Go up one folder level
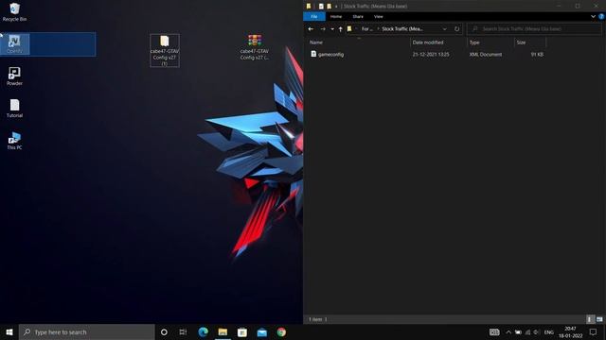606x340 pixels. [x=341, y=29]
